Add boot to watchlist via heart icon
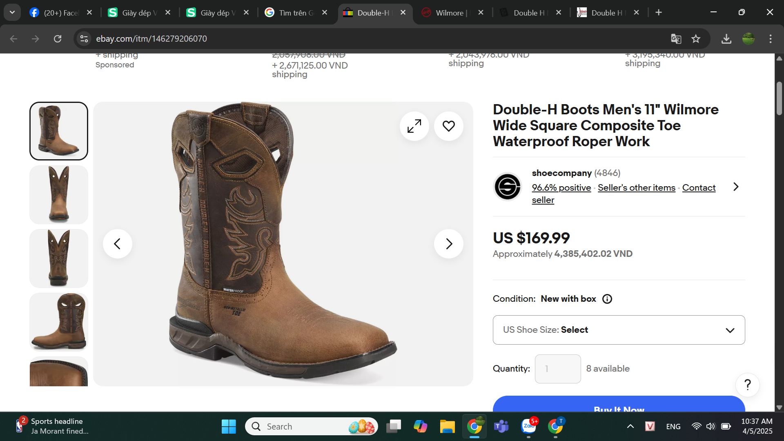 pos(448,126)
